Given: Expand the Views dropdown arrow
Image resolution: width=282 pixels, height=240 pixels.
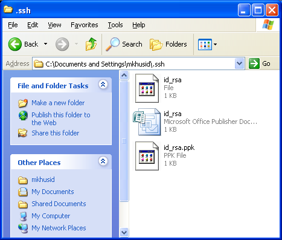Looking at the screenshot, I should point(215,44).
